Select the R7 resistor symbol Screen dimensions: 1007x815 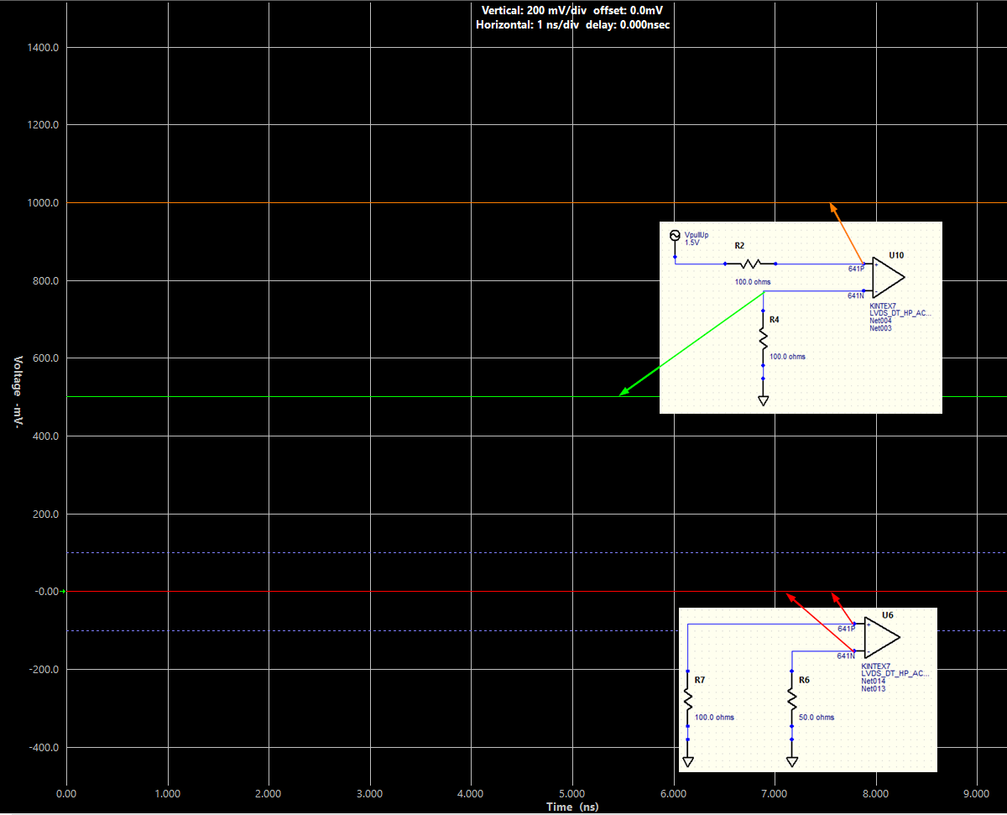[688, 699]
